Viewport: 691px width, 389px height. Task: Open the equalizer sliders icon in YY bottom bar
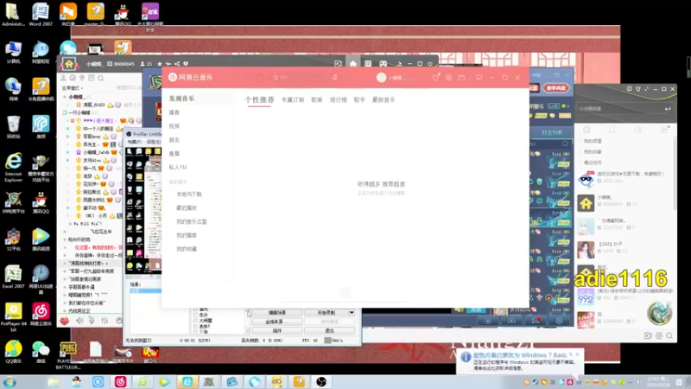(x=105, y=321)
